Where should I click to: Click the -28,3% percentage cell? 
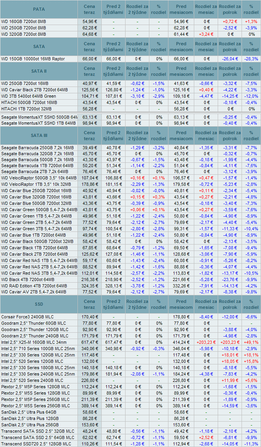251,59
